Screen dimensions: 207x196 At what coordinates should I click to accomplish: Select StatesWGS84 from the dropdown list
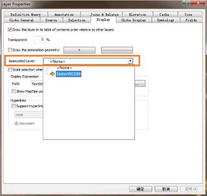[68, 74]
